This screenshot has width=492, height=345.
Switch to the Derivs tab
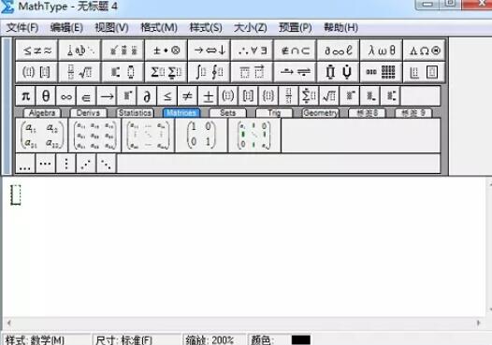coord(89,113)
